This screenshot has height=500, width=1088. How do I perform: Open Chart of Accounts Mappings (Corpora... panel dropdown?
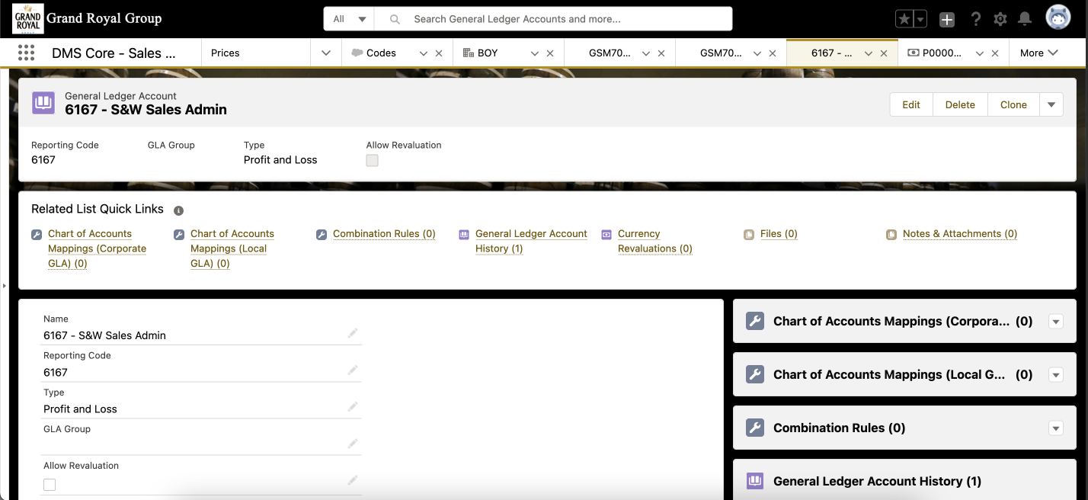pyautogui.click(x=1056, y=322)
